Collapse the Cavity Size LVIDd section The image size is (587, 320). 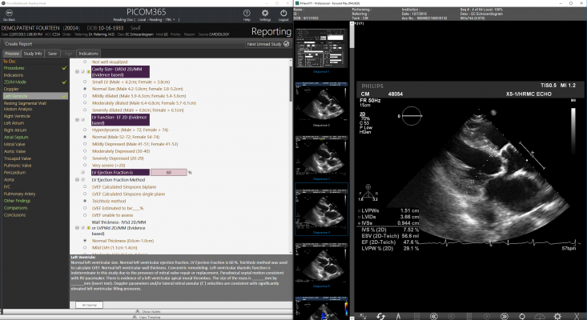click(x=76, y=71)
